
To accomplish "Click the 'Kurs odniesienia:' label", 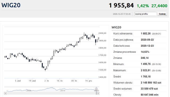I will coord(123,34).
